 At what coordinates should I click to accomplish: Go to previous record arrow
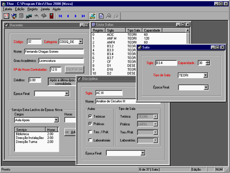[x=68, y=16]
